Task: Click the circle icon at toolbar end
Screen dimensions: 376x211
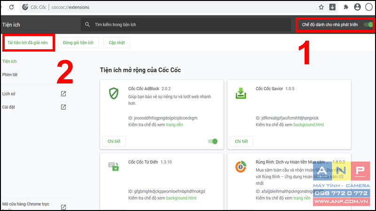Action: pos(369,7)
